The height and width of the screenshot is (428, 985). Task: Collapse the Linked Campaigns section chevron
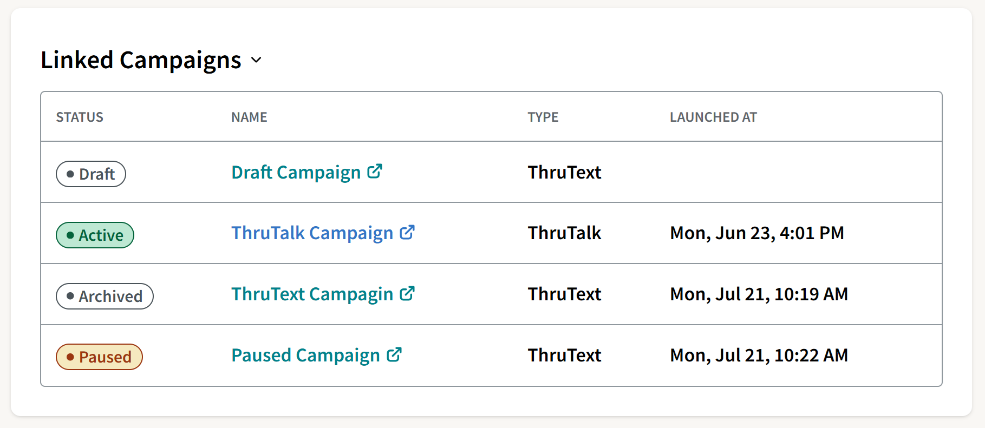tap(257, 60)
